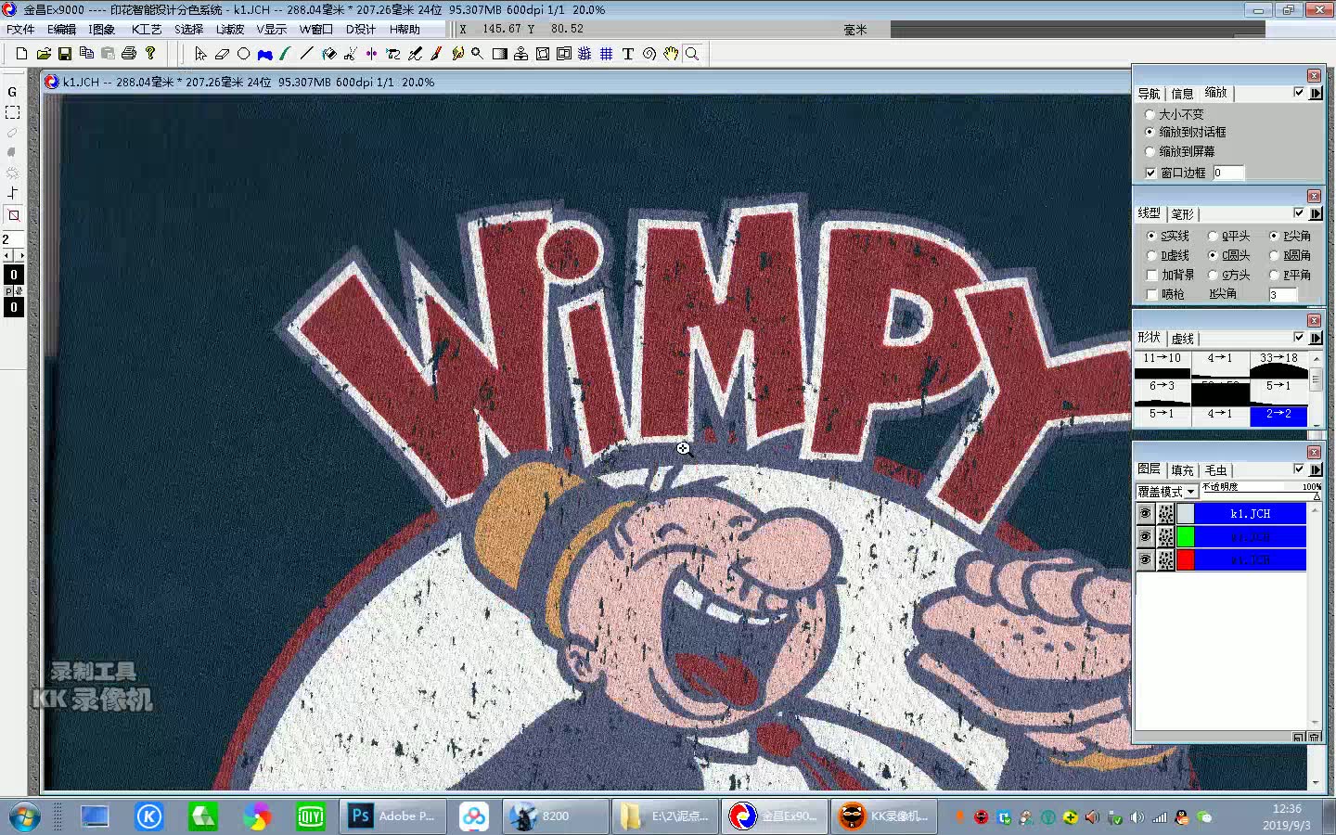
Task: Click the trash icon in the layers panel
Action: tap(1315, 737)
